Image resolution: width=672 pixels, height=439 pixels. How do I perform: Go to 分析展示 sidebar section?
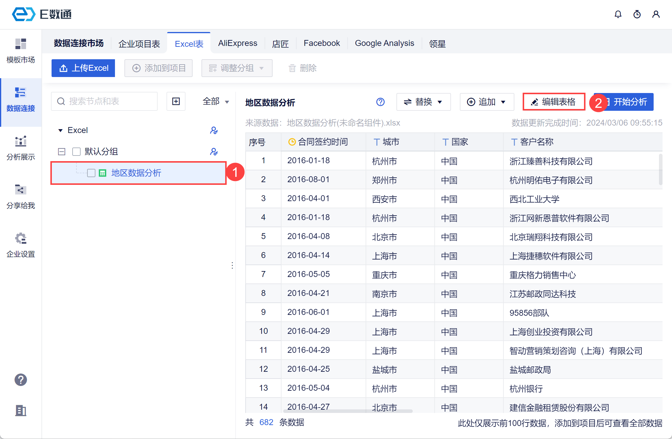21,148
